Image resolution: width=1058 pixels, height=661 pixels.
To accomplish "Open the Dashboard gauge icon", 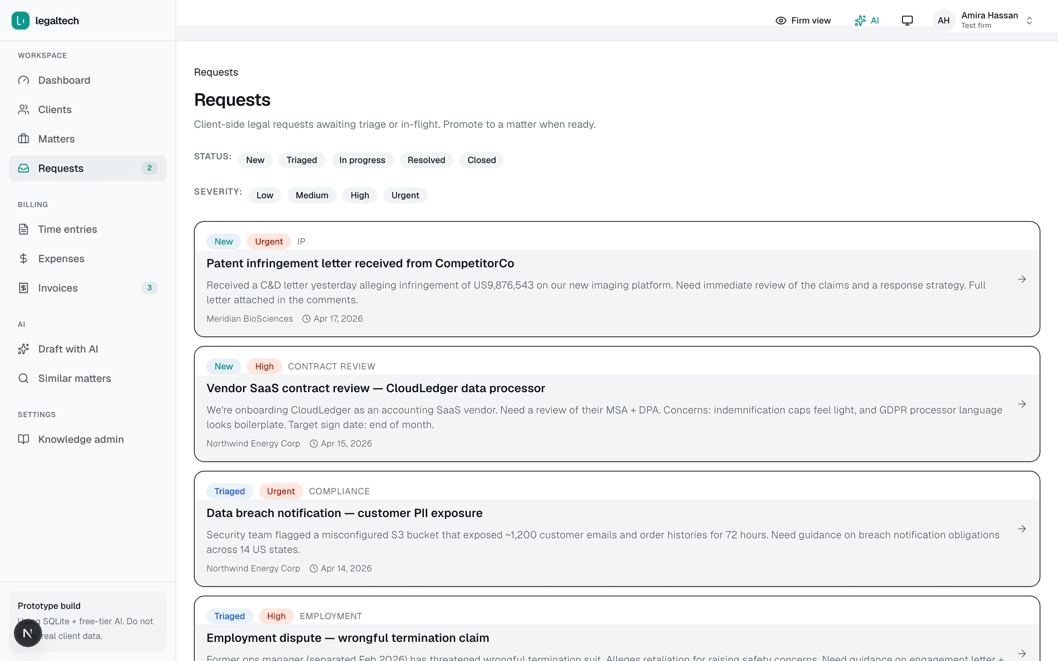I will (24, 80).
